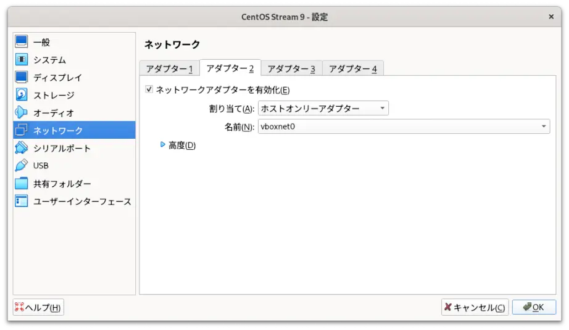
Task: Open the USB plug icon
Action: 22,165
